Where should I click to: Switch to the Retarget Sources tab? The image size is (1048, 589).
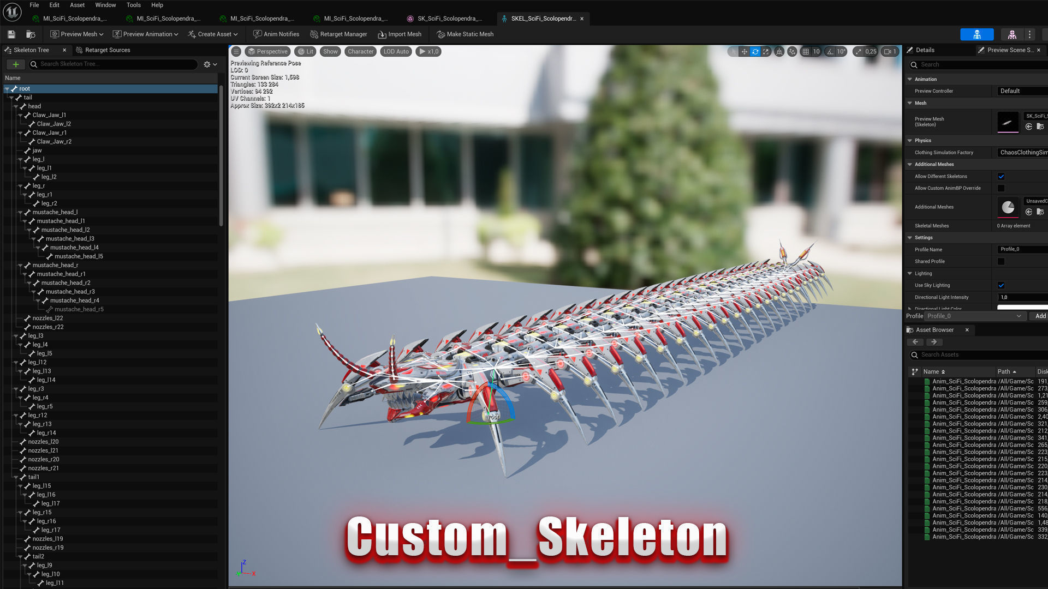pyautogui.click(x=107, y=50)
